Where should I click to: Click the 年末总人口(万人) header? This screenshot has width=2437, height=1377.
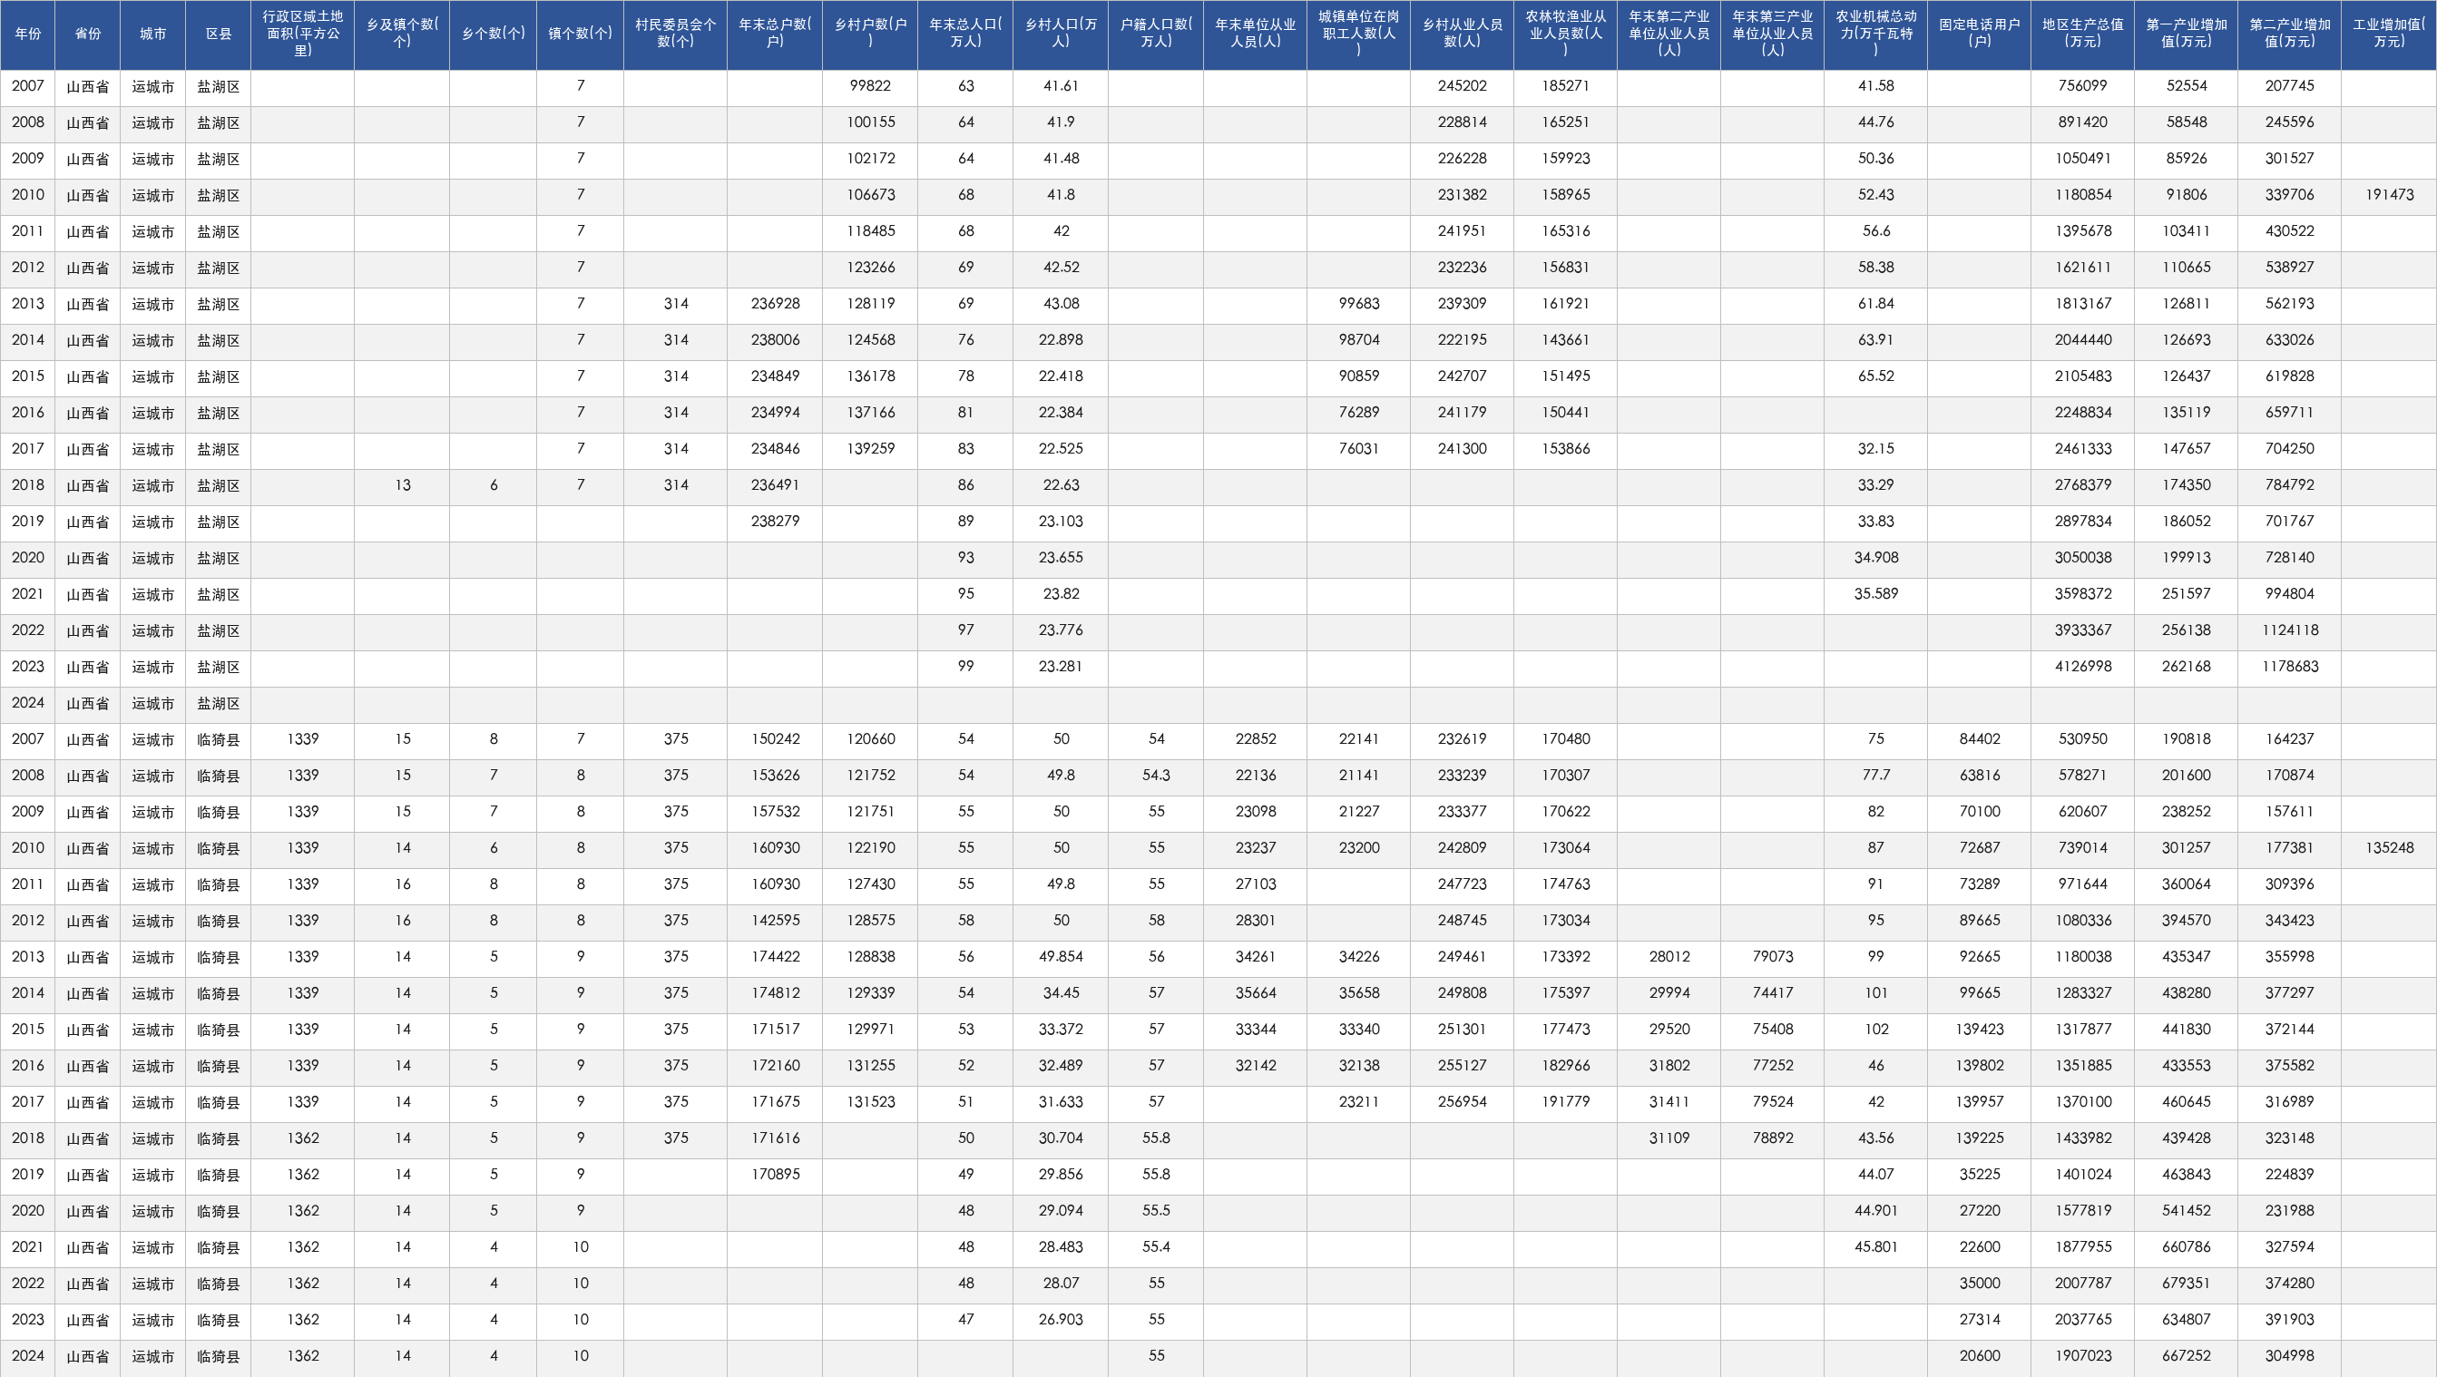[965, 34]
